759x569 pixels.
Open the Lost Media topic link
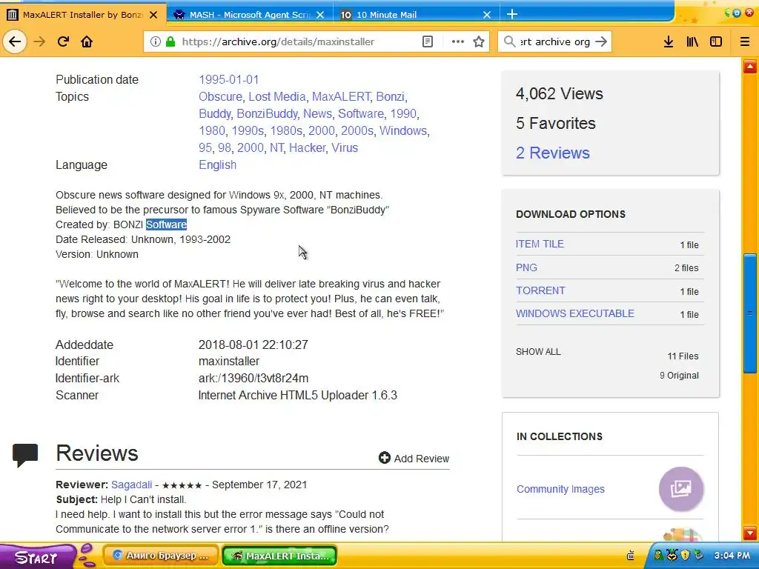(x=277, y=96)
